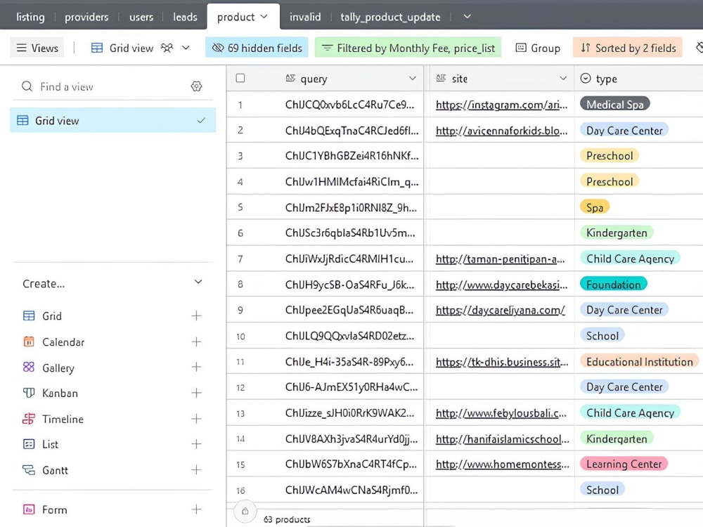The image size is (703, 527).
Task: Open view list settings gear icon
Action: [196, 86]
